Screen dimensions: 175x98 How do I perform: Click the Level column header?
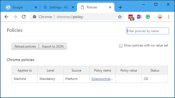pyautogui.click(x=50, y=70)
